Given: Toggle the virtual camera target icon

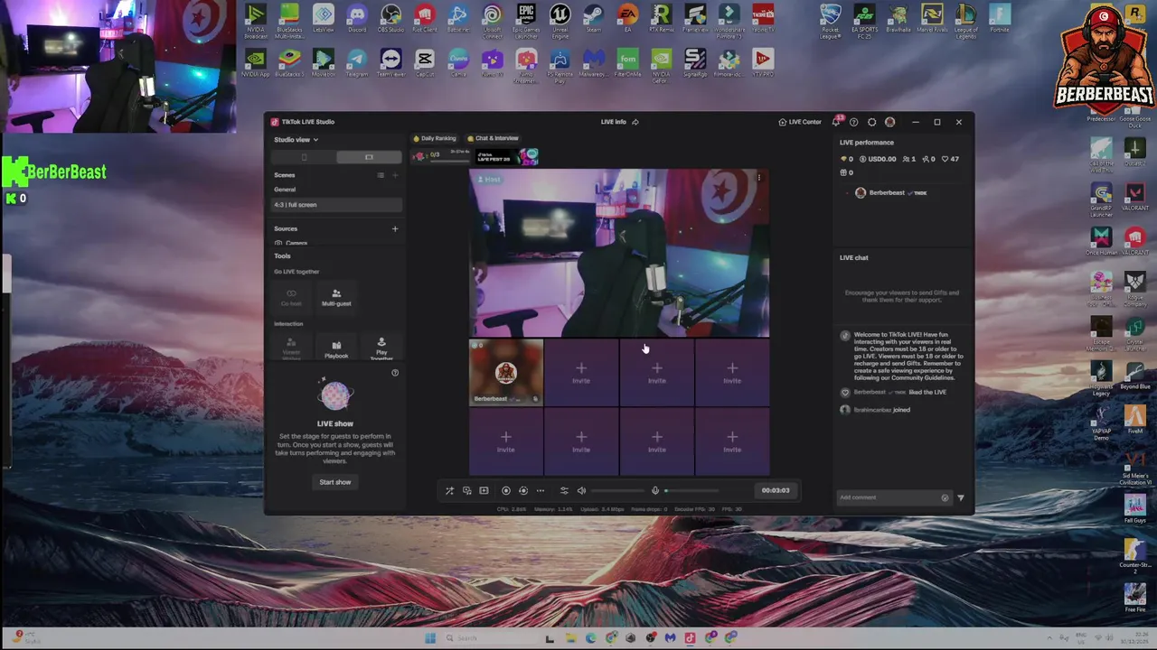Looking at the screenshot, I should pos(523,491).
